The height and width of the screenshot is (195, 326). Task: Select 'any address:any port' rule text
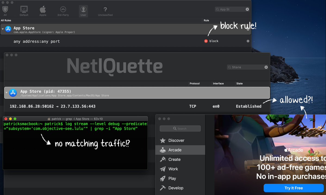point(37,41)
